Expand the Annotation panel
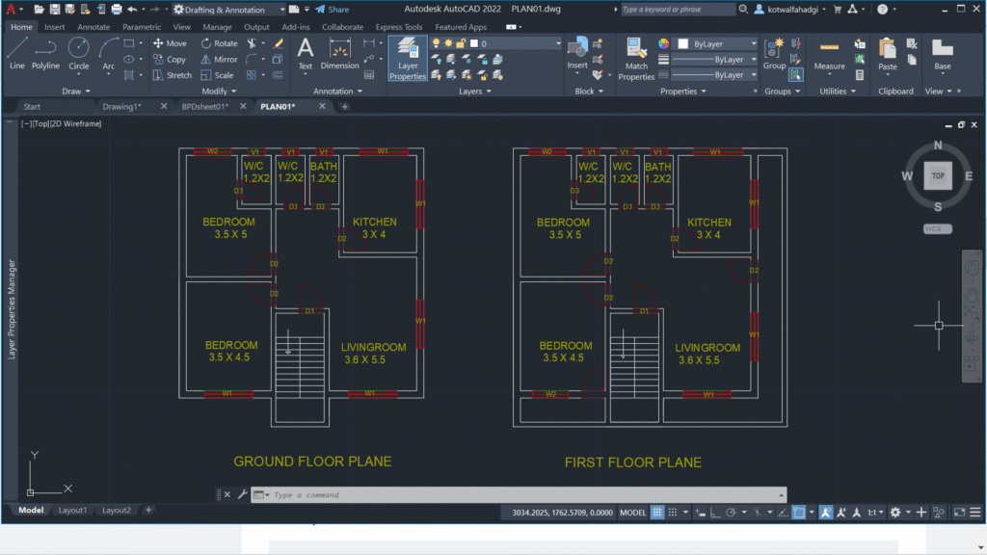Image resolution: width=987 pixels, height=555 pixels. click(x=338, y=92)
